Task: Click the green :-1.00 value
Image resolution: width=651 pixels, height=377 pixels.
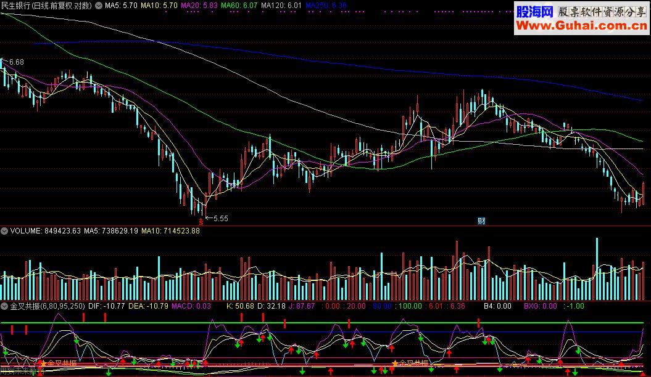Action: [574, 306]
